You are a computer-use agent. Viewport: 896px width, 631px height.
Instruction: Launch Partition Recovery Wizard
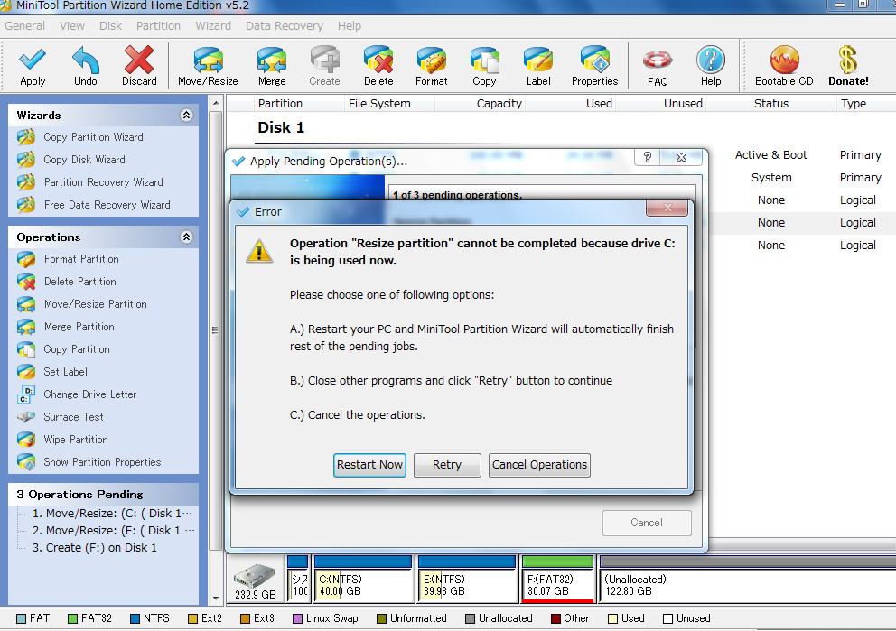[104, 182]
